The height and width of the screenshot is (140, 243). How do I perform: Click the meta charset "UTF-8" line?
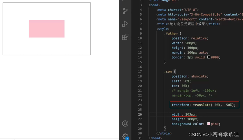coord(178,10)
